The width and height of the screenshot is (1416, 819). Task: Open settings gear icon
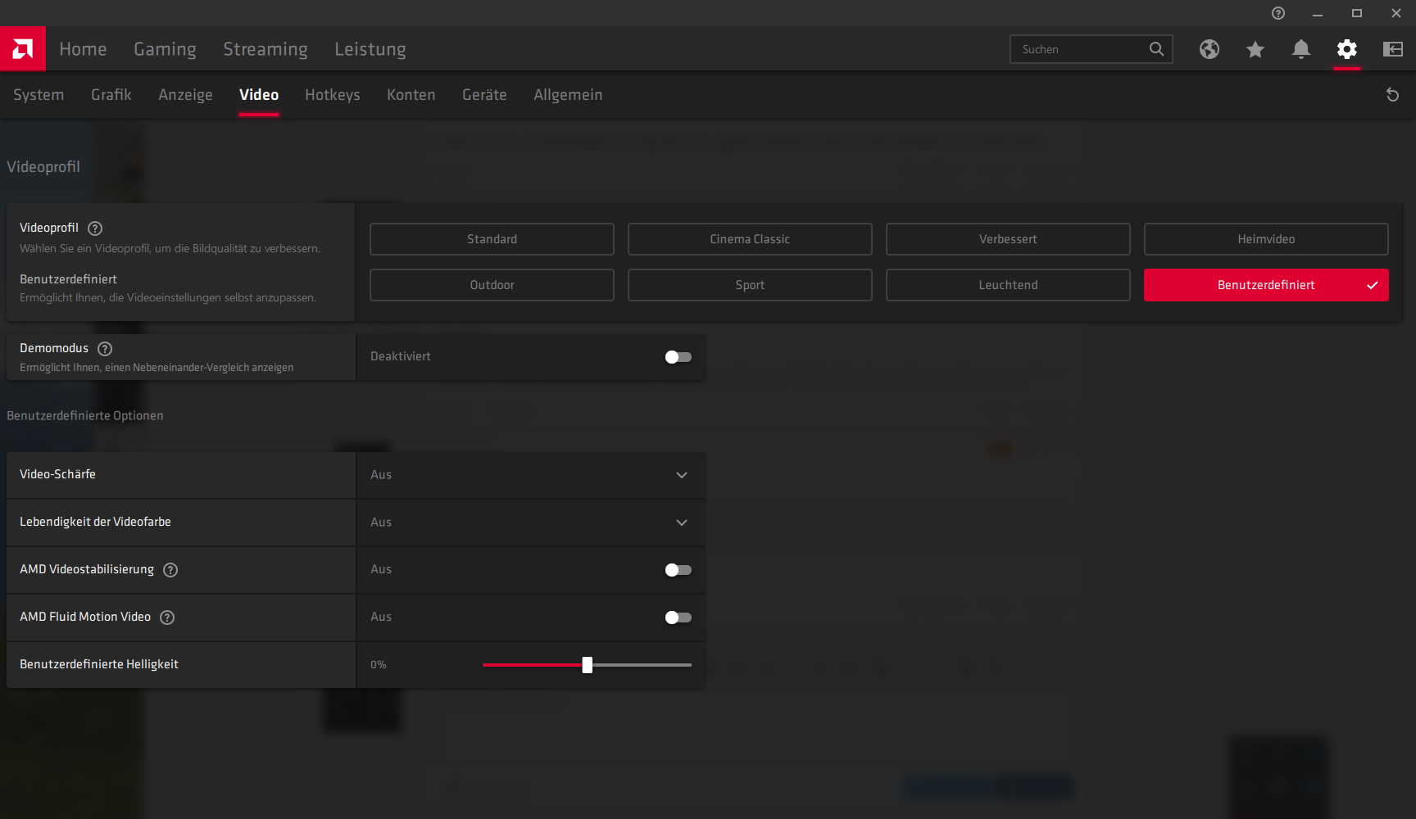(1347, 49)
